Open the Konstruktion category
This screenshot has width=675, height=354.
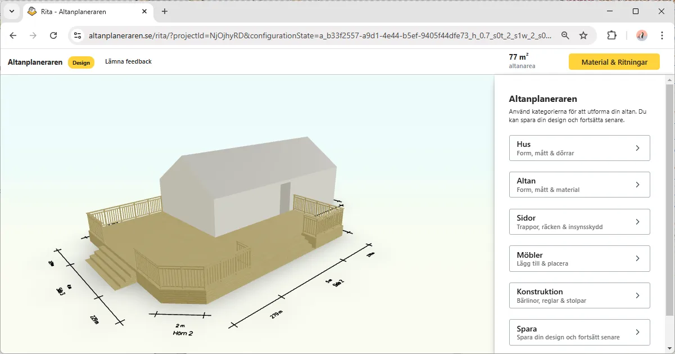579,295
